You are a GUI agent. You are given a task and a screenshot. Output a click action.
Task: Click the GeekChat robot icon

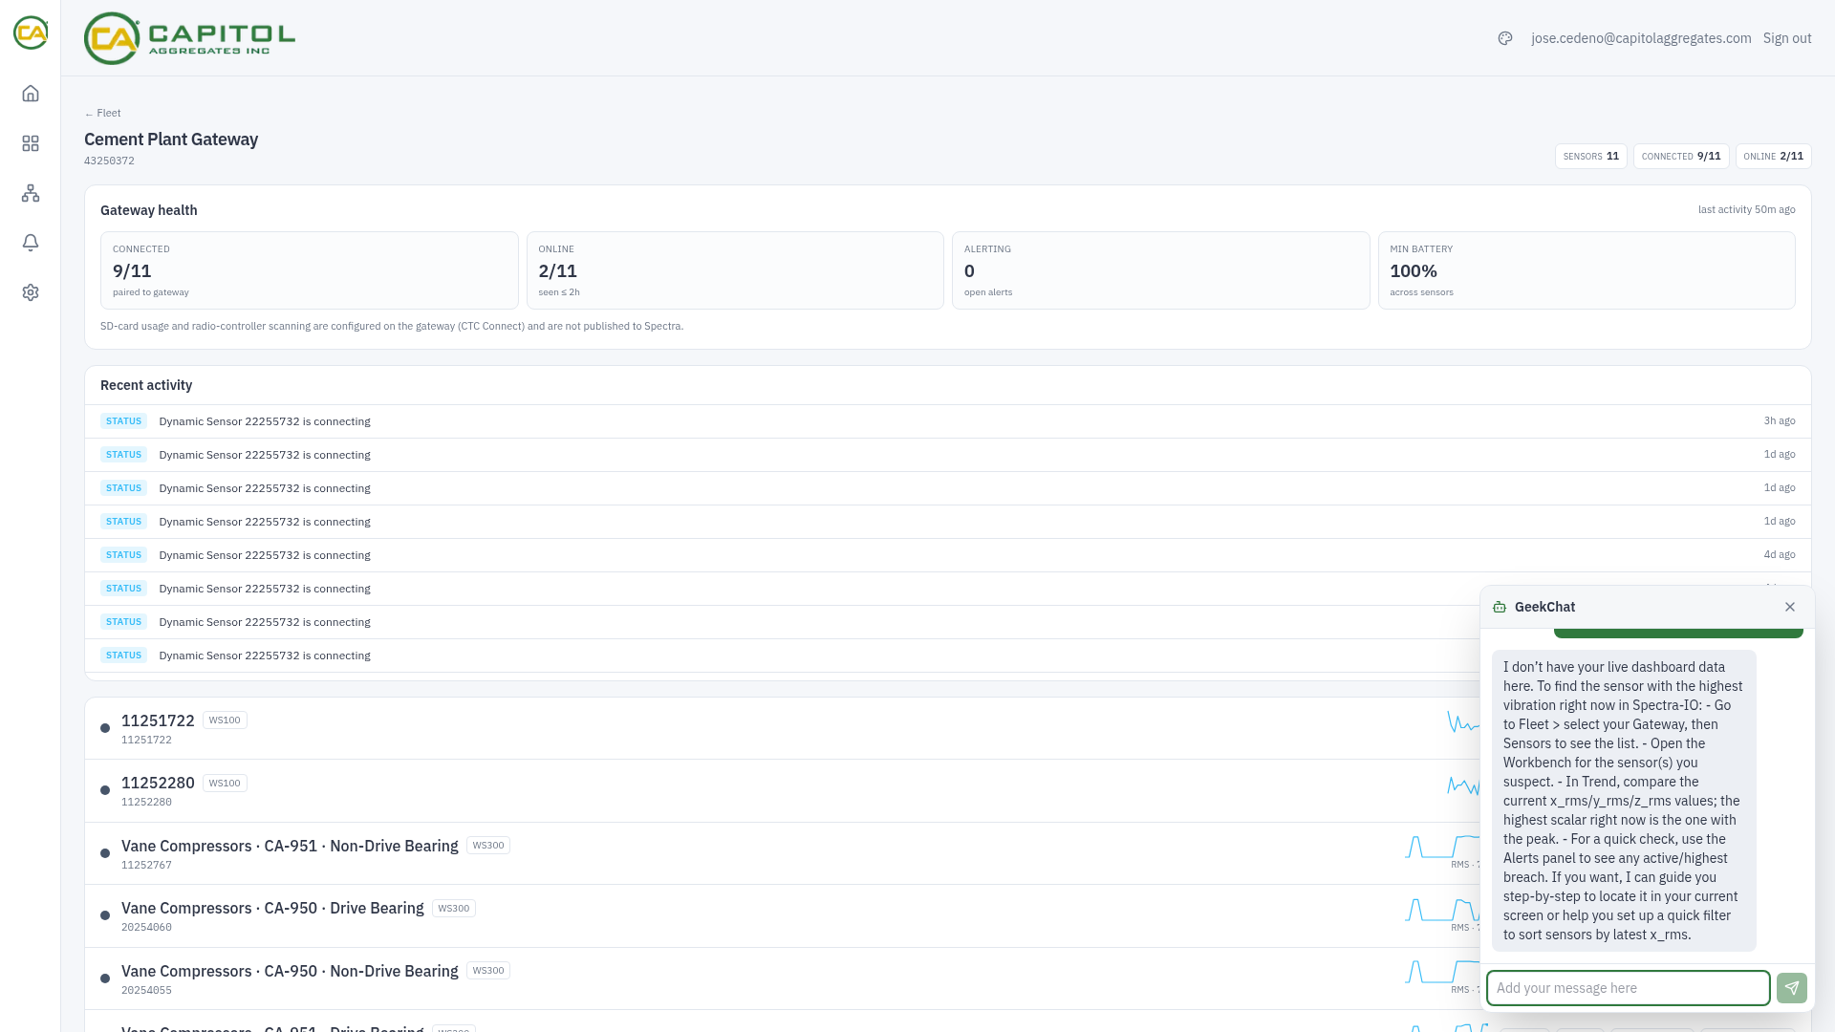tap(1500, 607)
